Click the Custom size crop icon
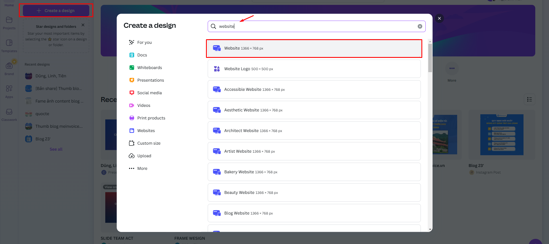The width and height of the screenshot is (549, 244). [x=132, y=143]
